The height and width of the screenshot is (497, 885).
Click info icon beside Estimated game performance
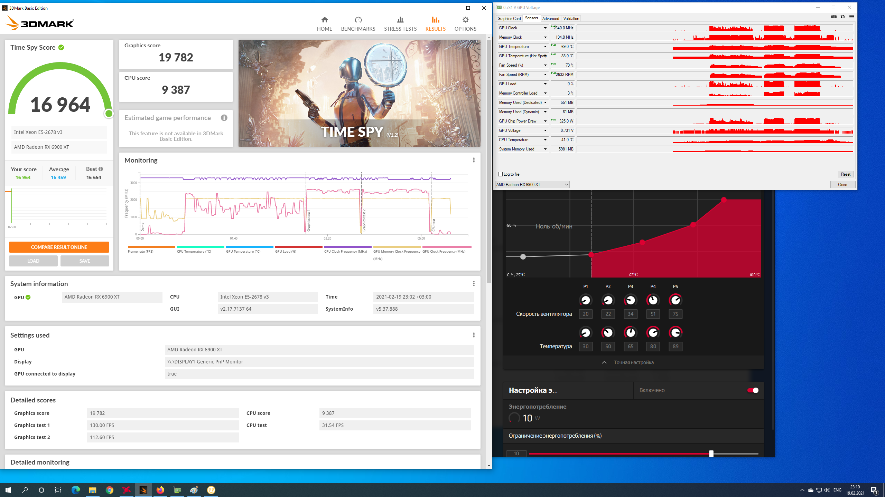224,118
